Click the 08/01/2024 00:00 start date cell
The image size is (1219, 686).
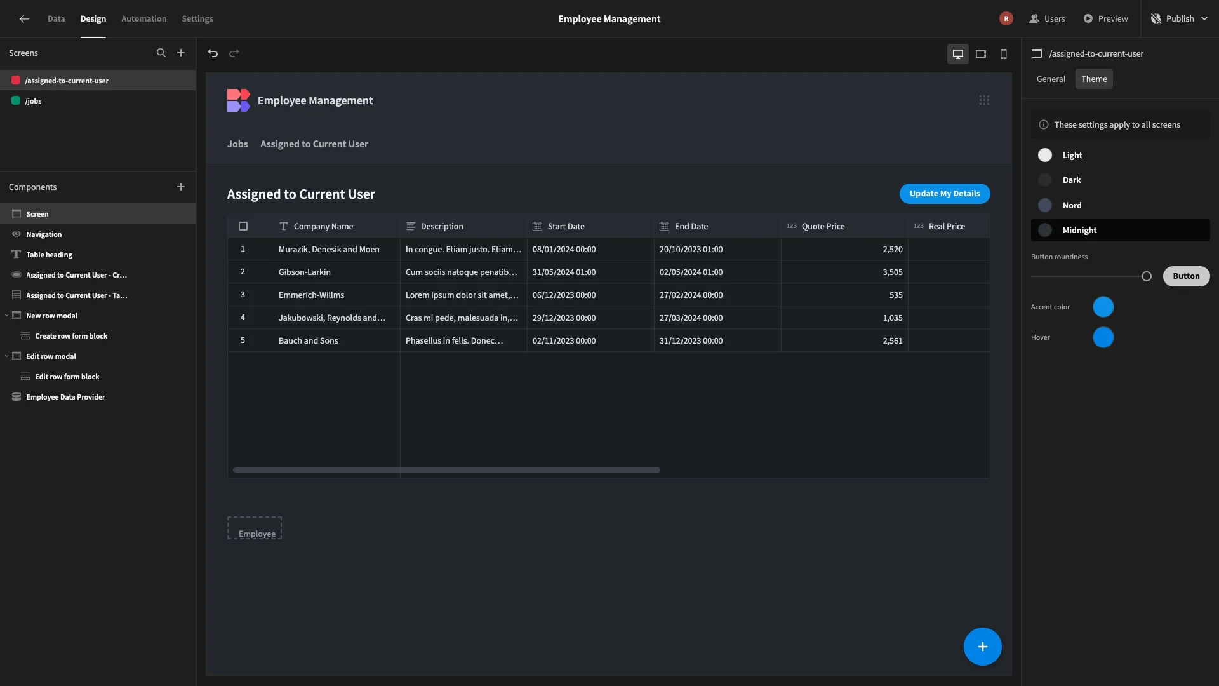click(x=590, y=249)
